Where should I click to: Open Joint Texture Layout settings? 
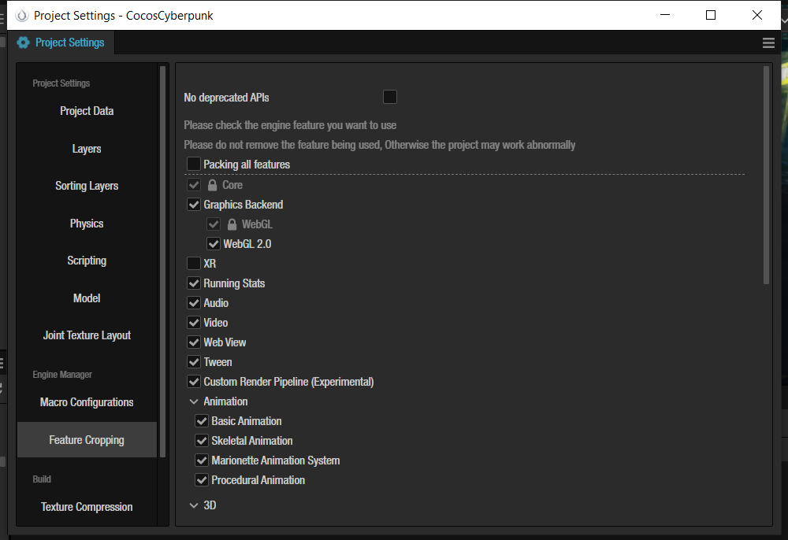tap(87, 335)
